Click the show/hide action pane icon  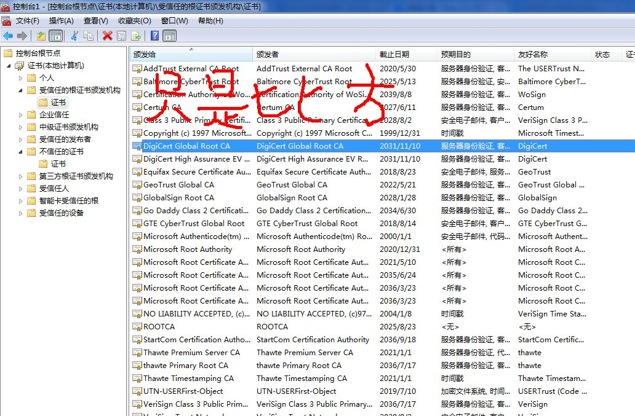170,36
